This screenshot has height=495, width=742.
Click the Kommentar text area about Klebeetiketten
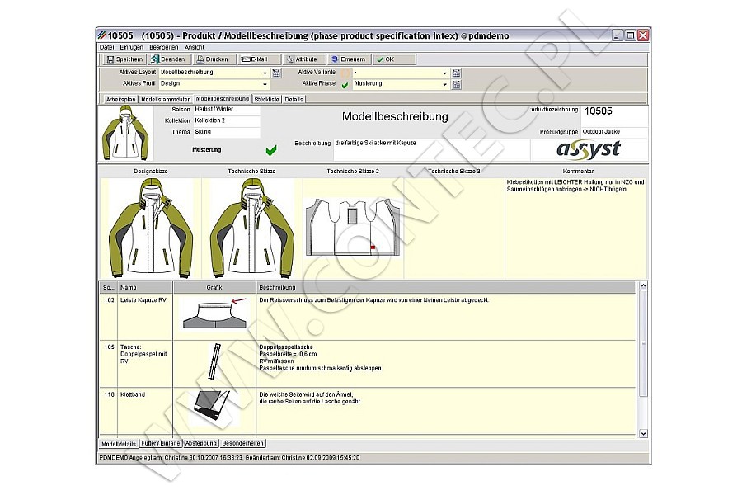(x=576, y=228)
